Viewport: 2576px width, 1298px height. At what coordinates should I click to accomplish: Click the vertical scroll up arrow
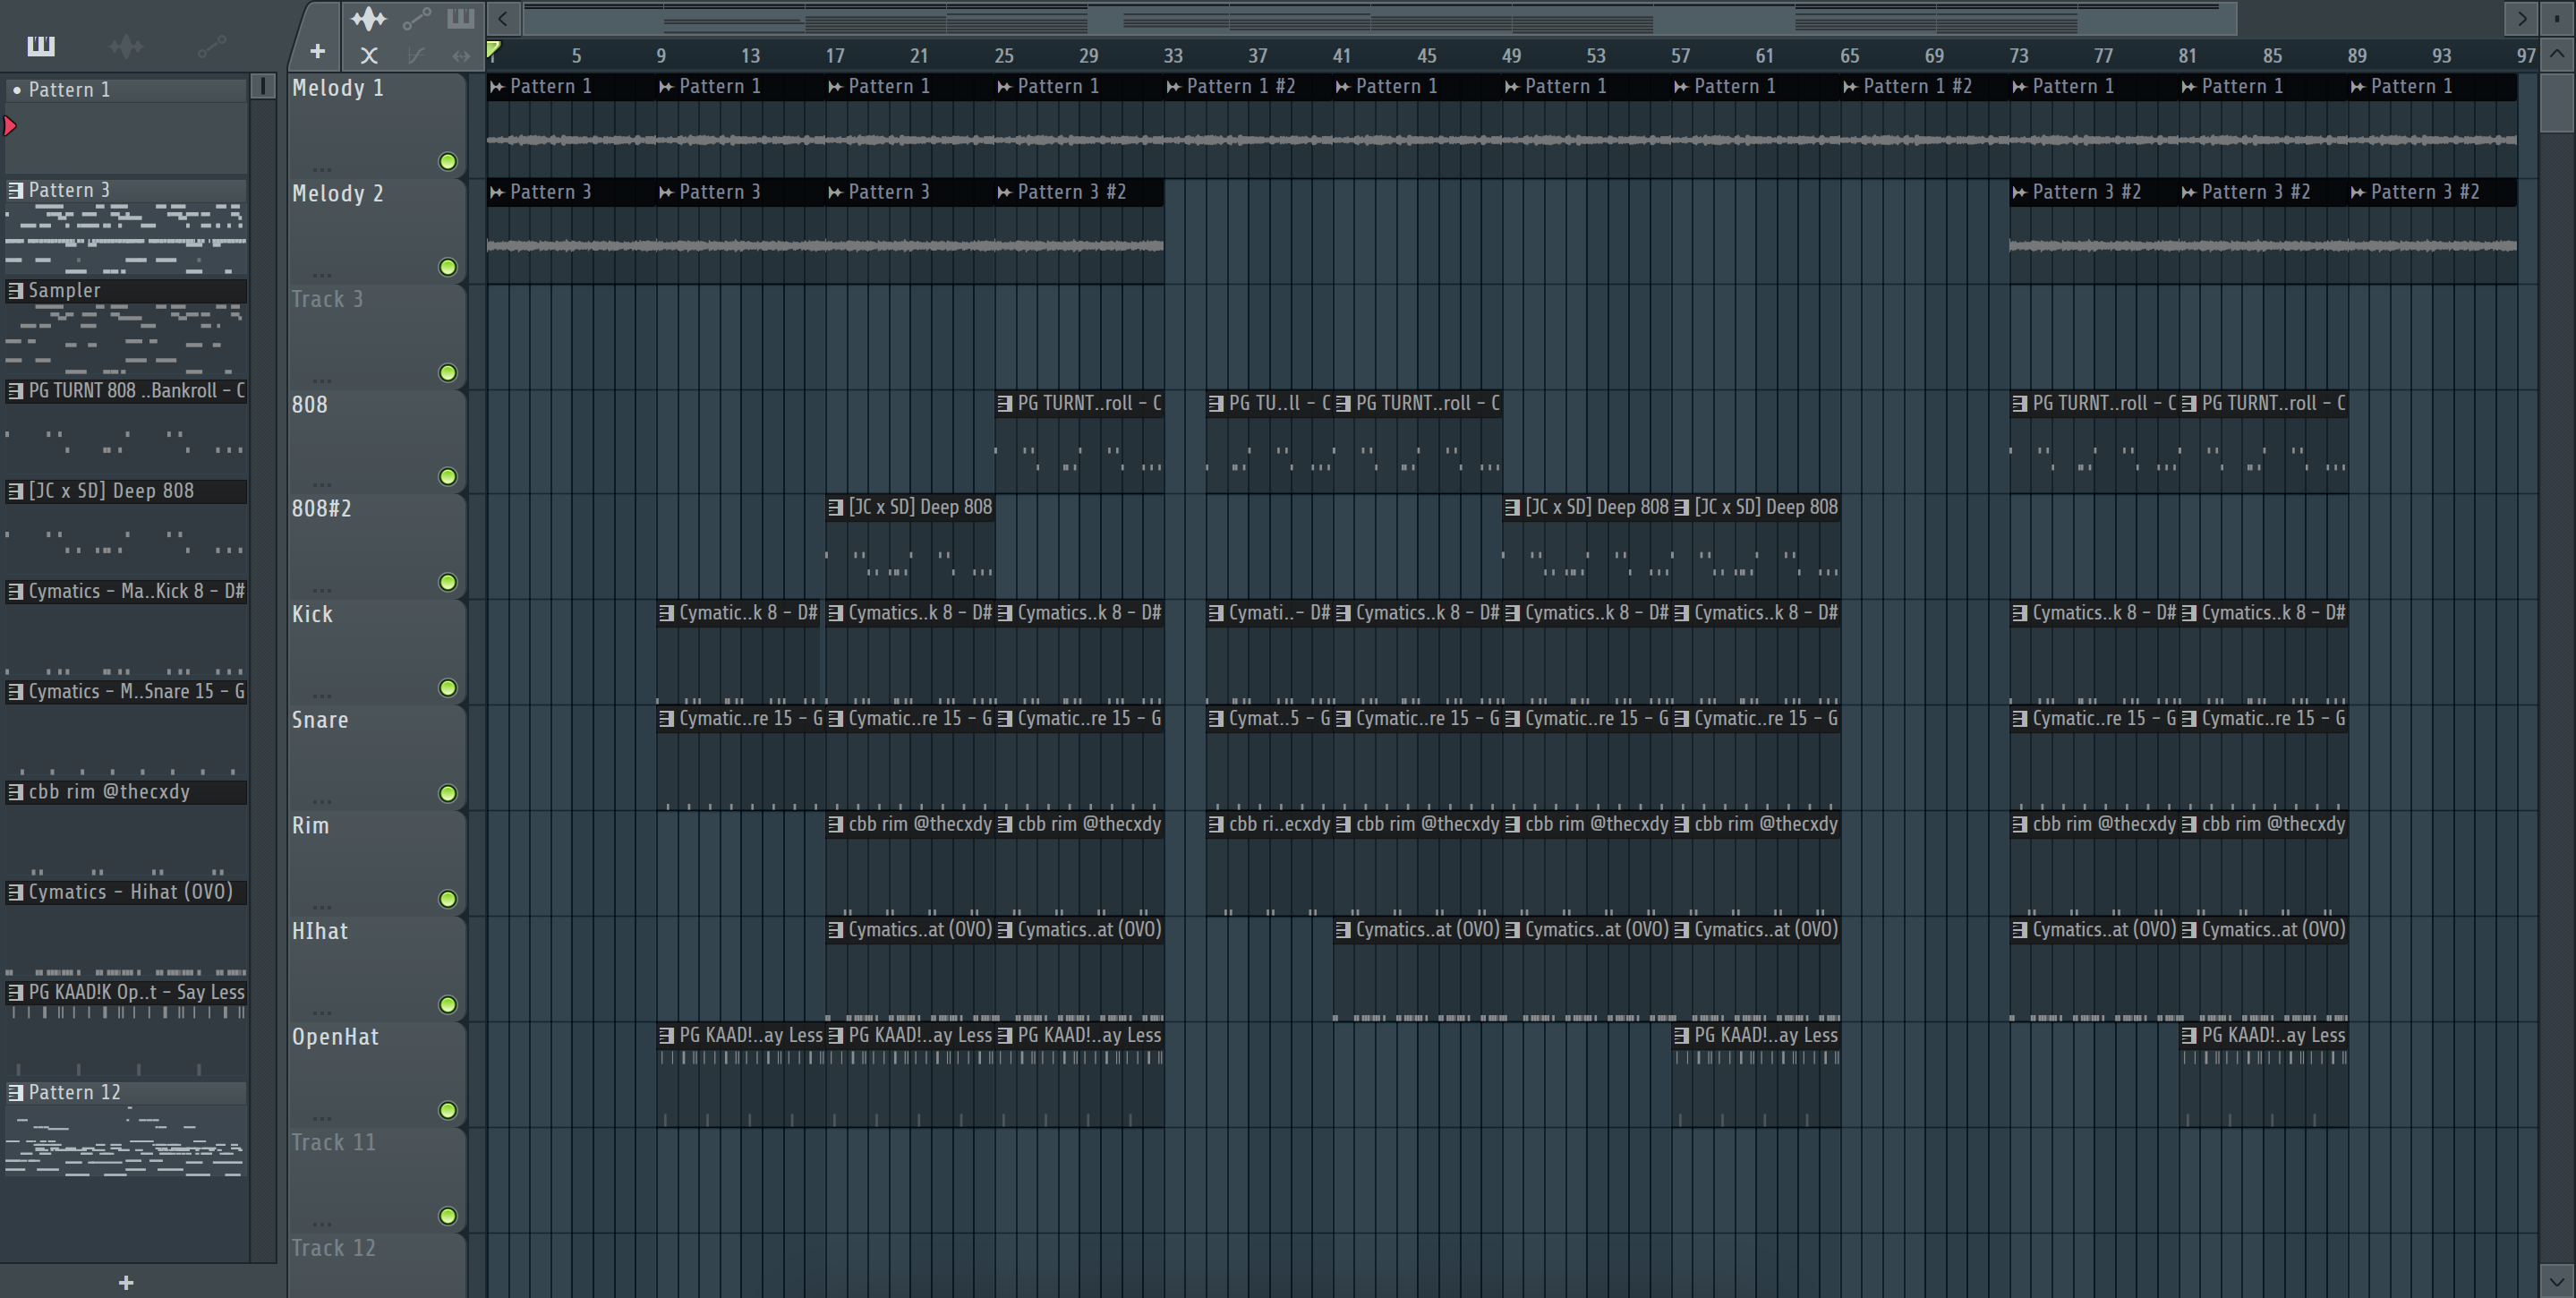[x=2557, y=54]
